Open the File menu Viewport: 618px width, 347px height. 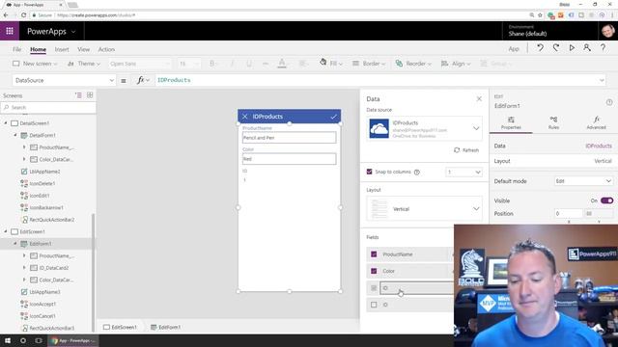(x=17, y=49)
